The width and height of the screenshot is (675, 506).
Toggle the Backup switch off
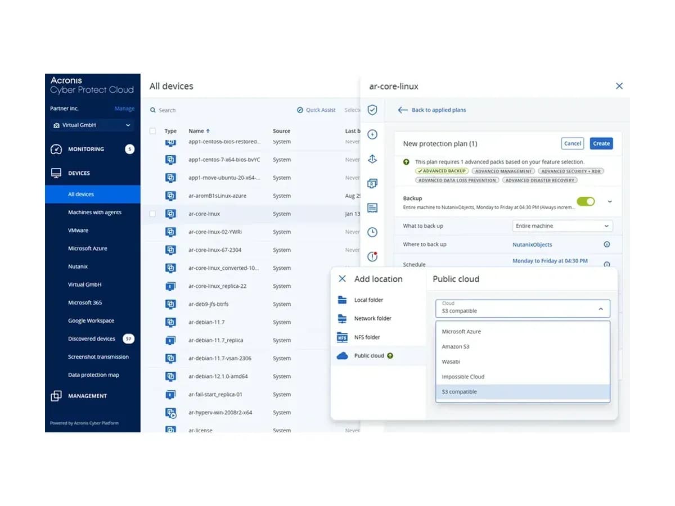click(586, 201)
